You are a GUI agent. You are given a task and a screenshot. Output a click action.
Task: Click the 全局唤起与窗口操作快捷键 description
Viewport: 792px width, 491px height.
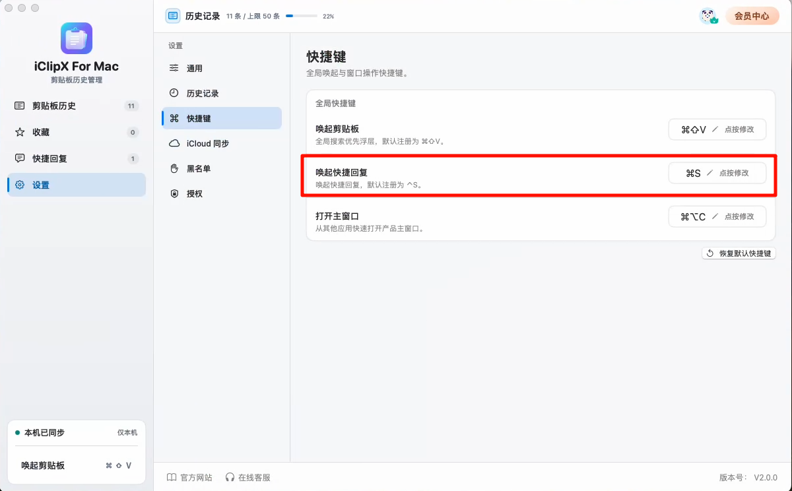click(x=357, y=73)
